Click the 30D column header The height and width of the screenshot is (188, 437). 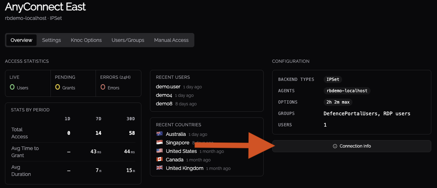tap(131, 118)
